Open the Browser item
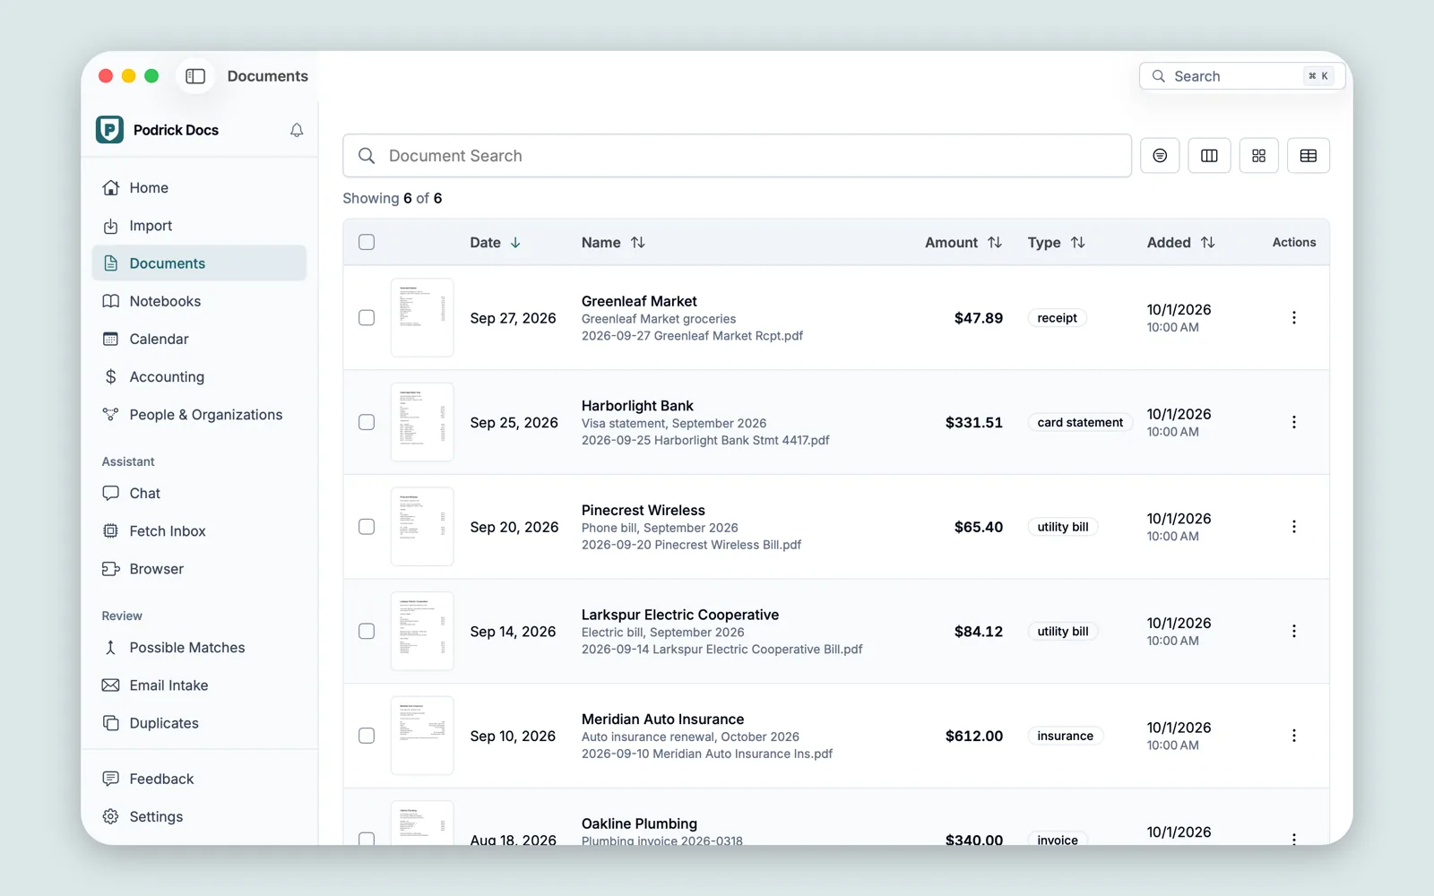 (x=199, y=568)
